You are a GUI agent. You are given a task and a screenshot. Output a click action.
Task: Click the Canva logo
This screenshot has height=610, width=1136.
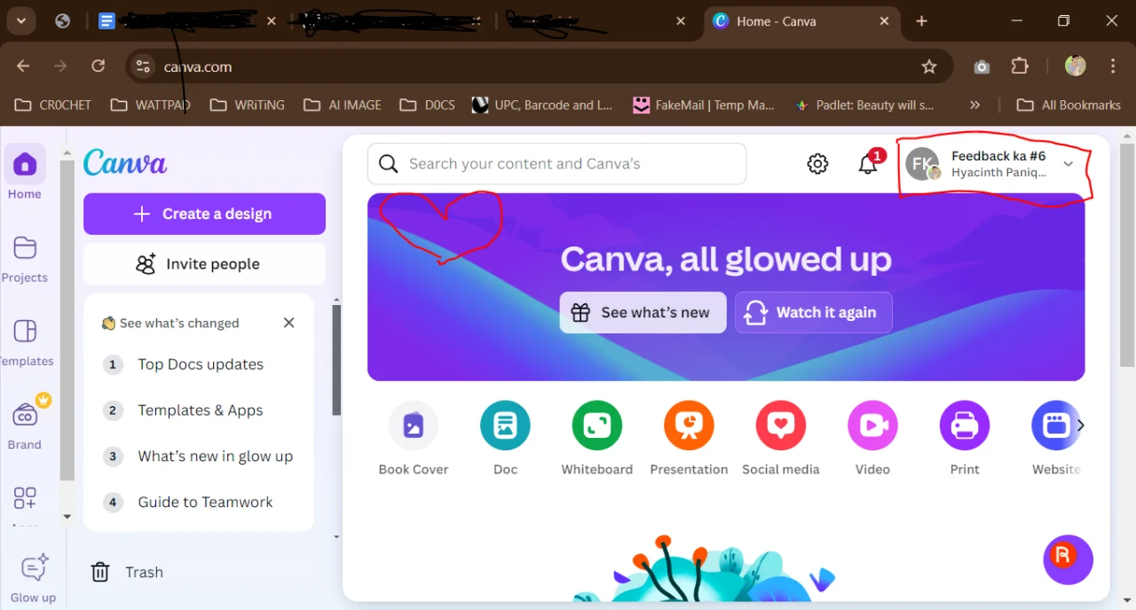click(125, 162)
